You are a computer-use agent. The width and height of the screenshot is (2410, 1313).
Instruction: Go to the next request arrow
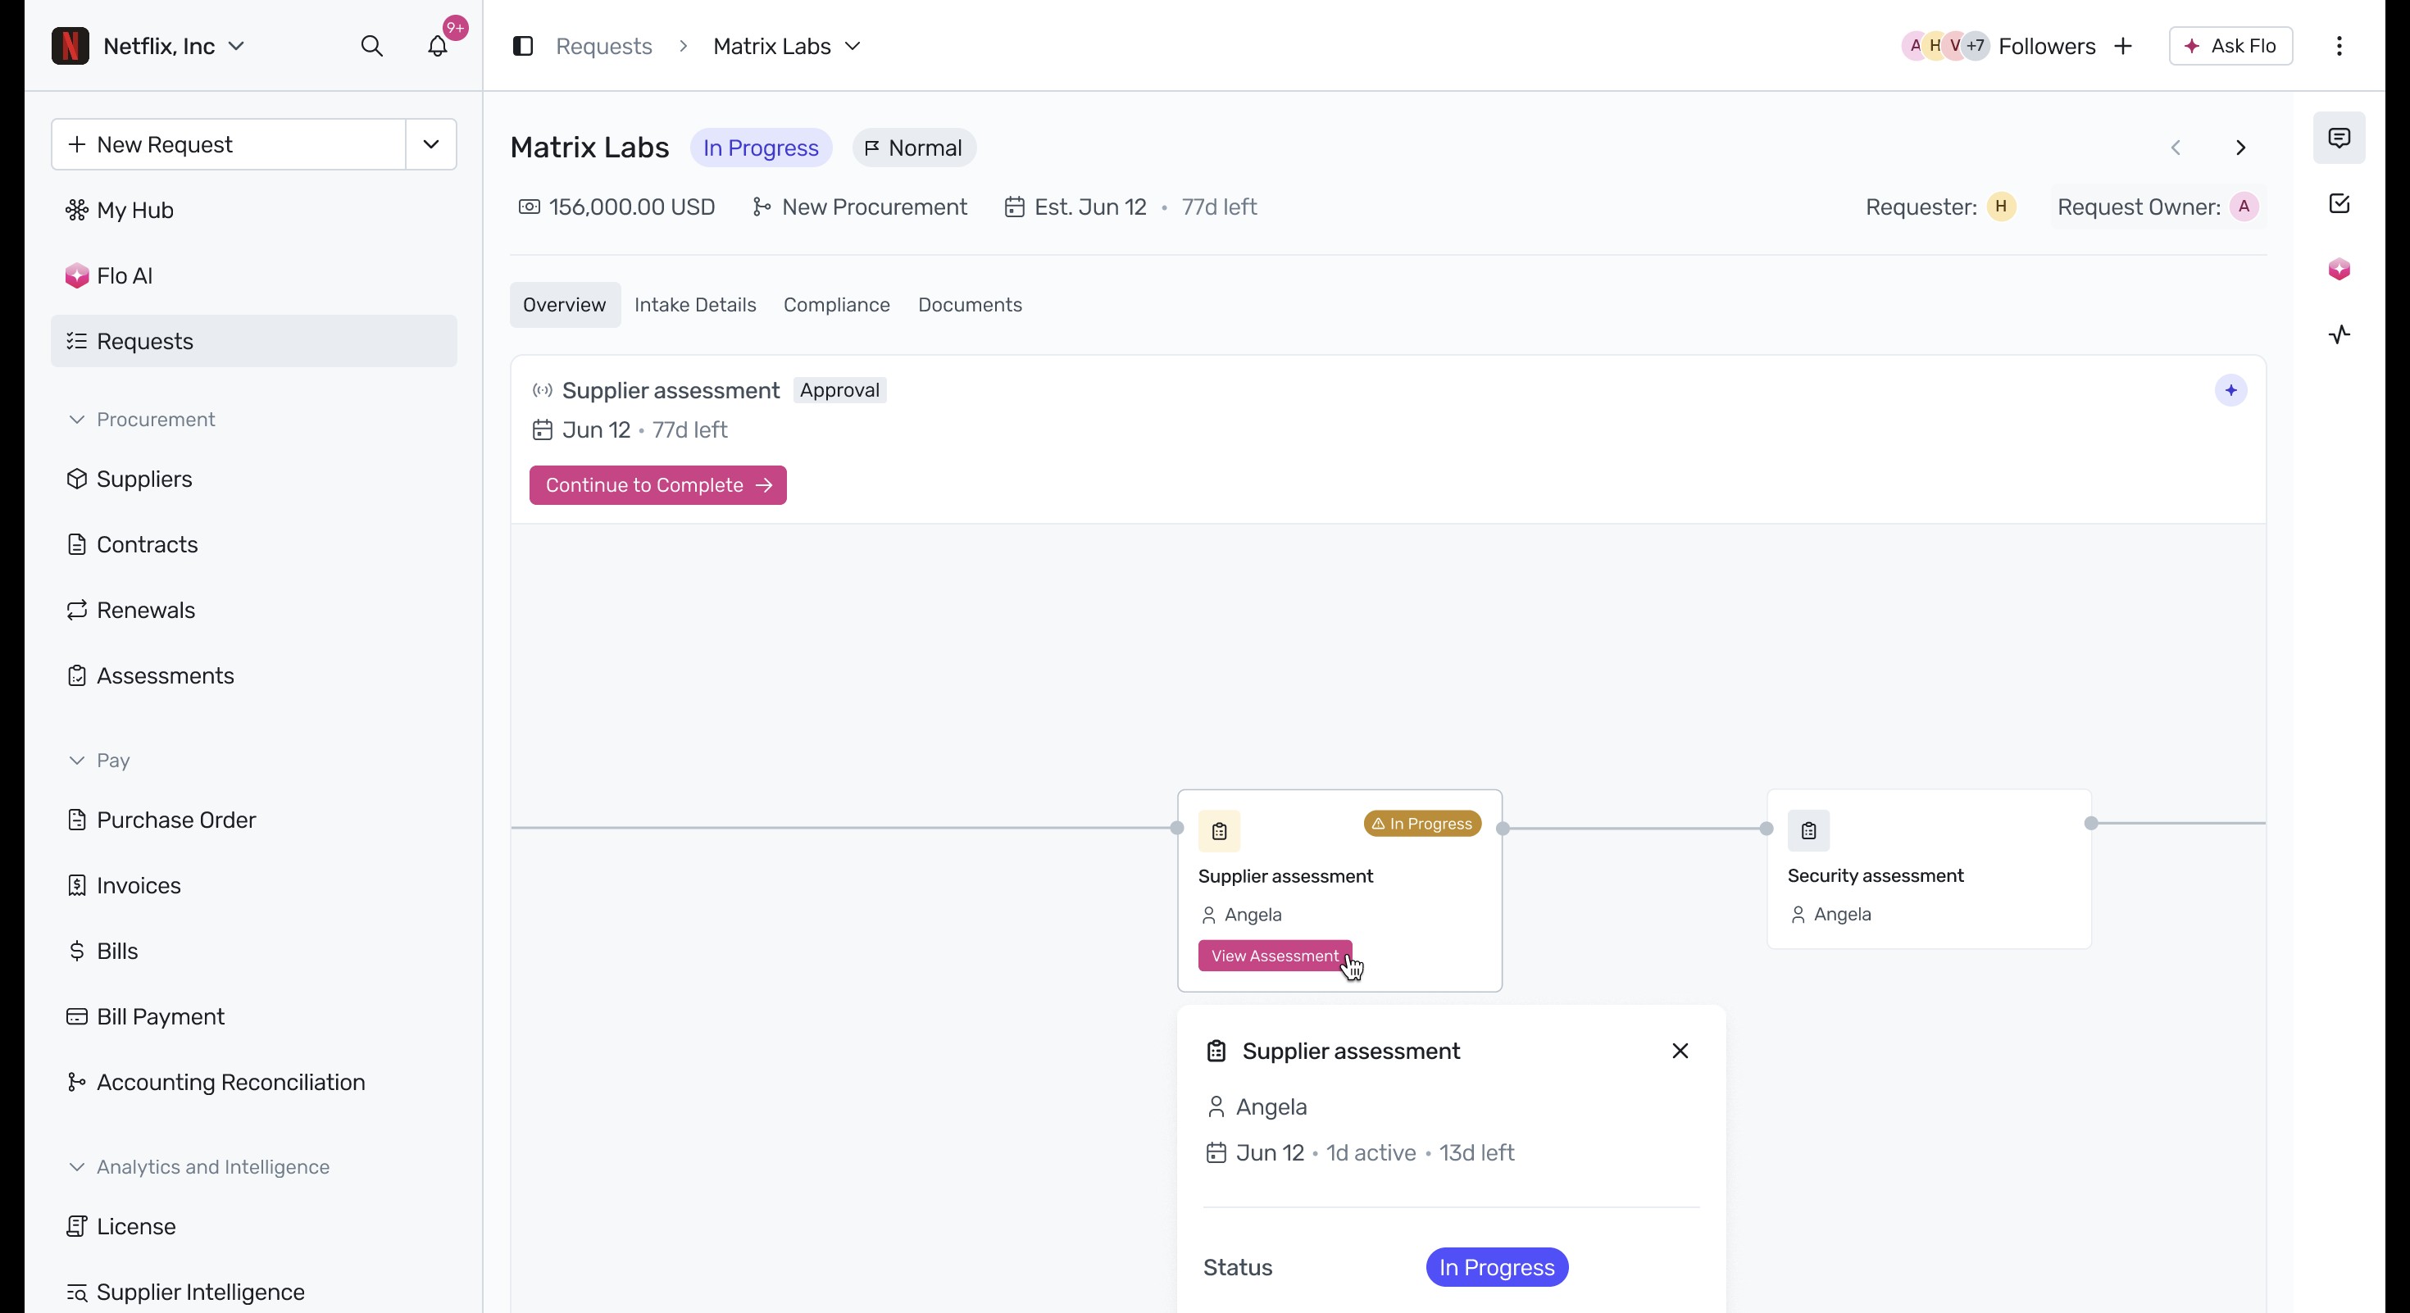pyautogui.click(x=2239, y=148)
